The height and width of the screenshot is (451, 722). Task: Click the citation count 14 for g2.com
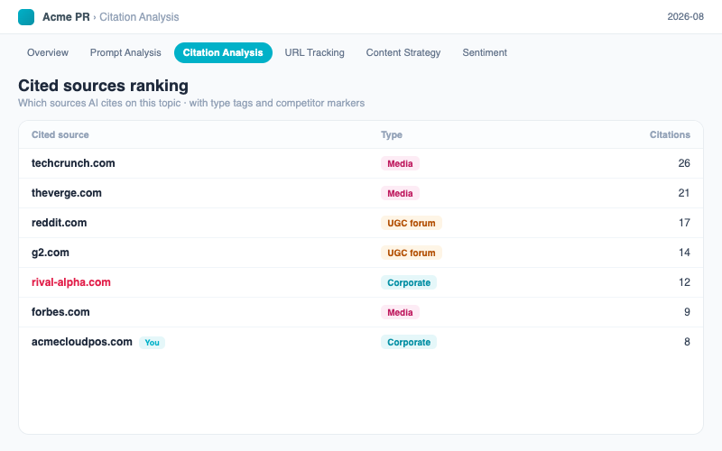pyautogui.click(x=684, y=253)
